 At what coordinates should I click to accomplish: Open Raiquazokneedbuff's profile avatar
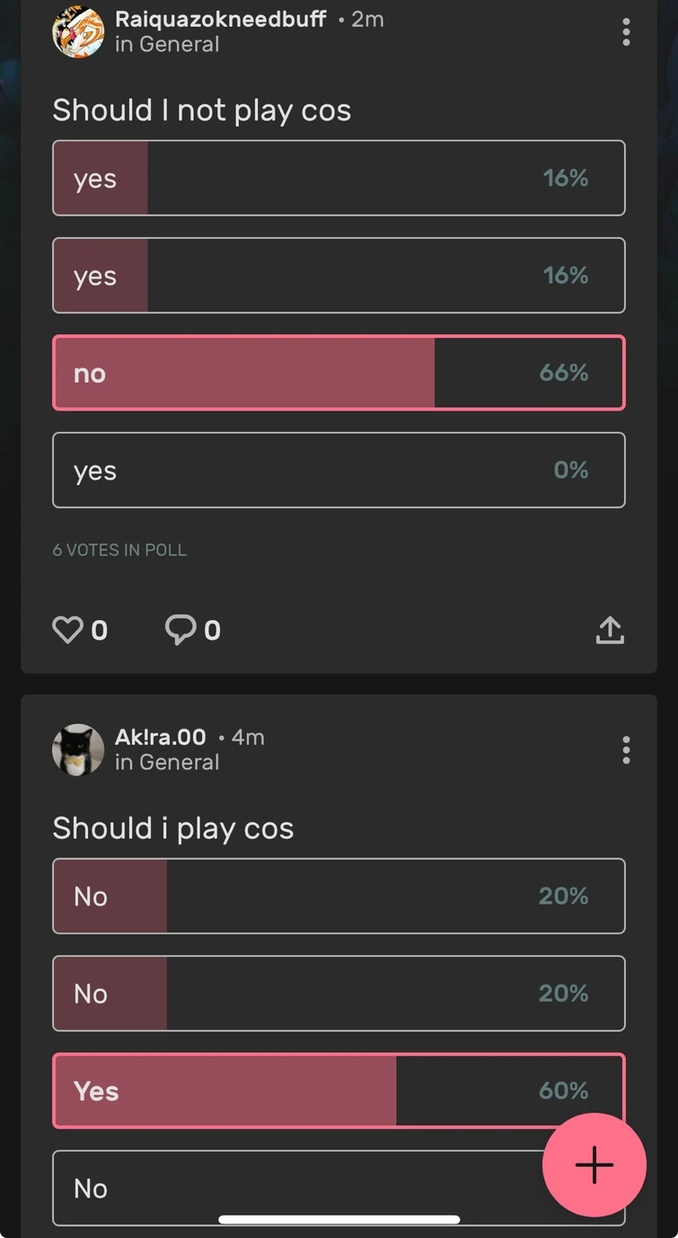tap(78, 32)
